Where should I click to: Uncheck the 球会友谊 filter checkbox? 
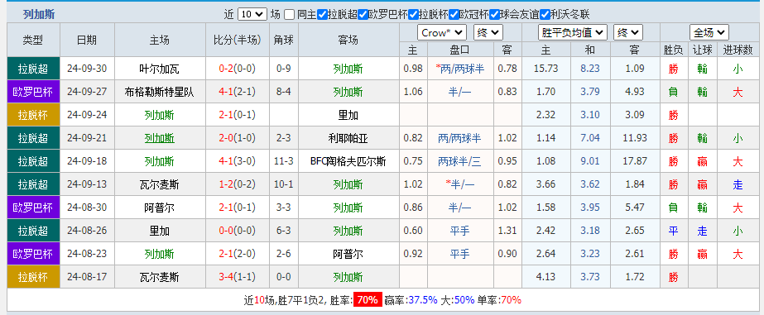494,15
